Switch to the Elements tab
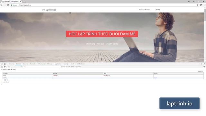 pyautogui.click(x=11, y=64)
